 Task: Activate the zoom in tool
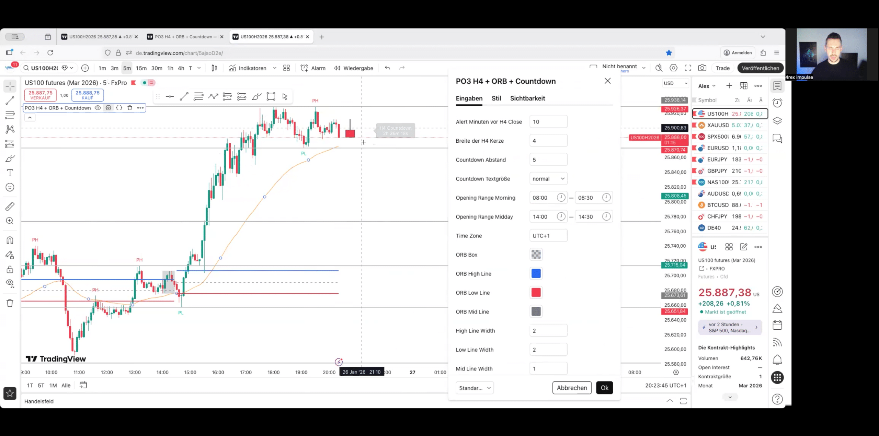(x=10, y=221)
